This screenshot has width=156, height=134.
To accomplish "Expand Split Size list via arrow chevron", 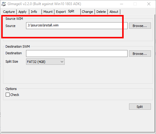I will coord(62,62).
